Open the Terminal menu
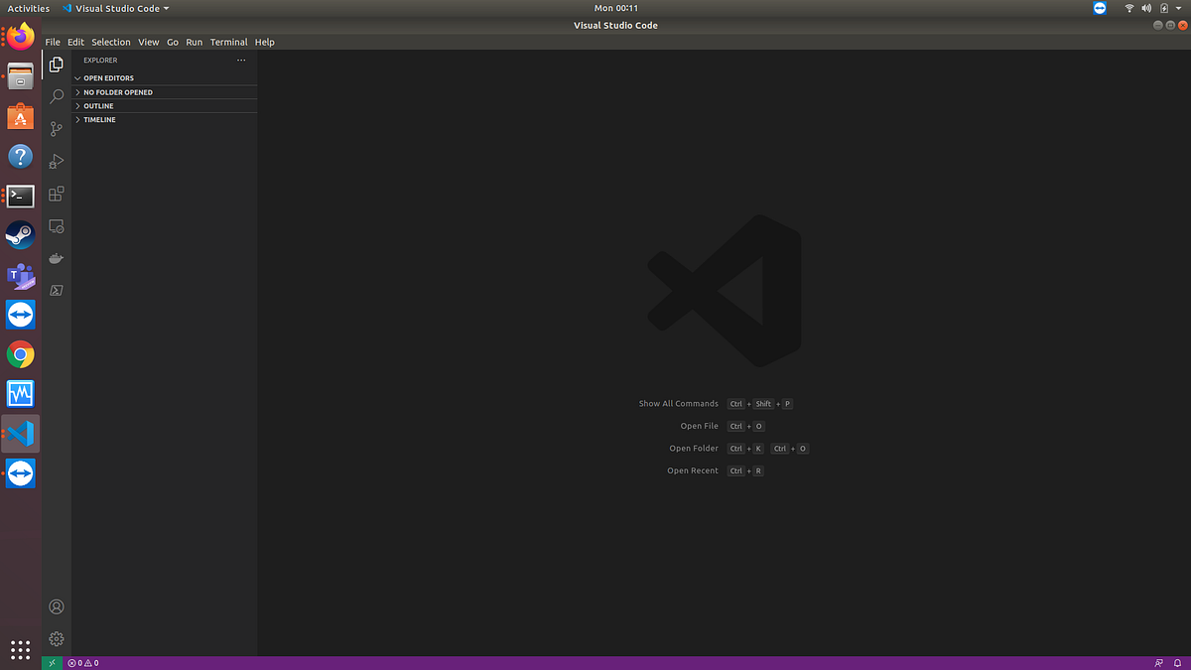1191x670 pixels. click(228, 42)
